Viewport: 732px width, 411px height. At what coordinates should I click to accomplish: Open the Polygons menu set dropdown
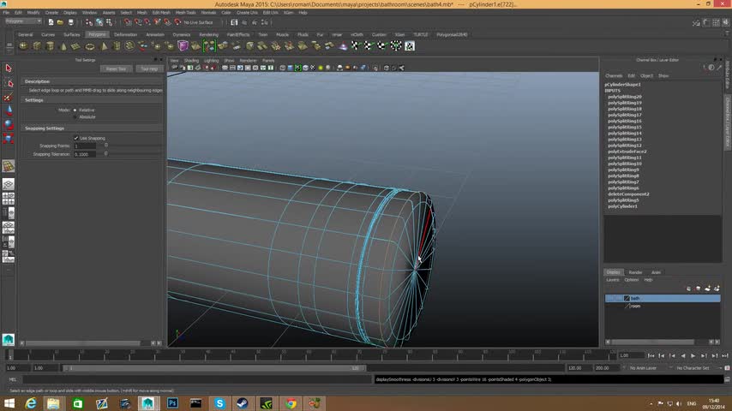[23, 21]
